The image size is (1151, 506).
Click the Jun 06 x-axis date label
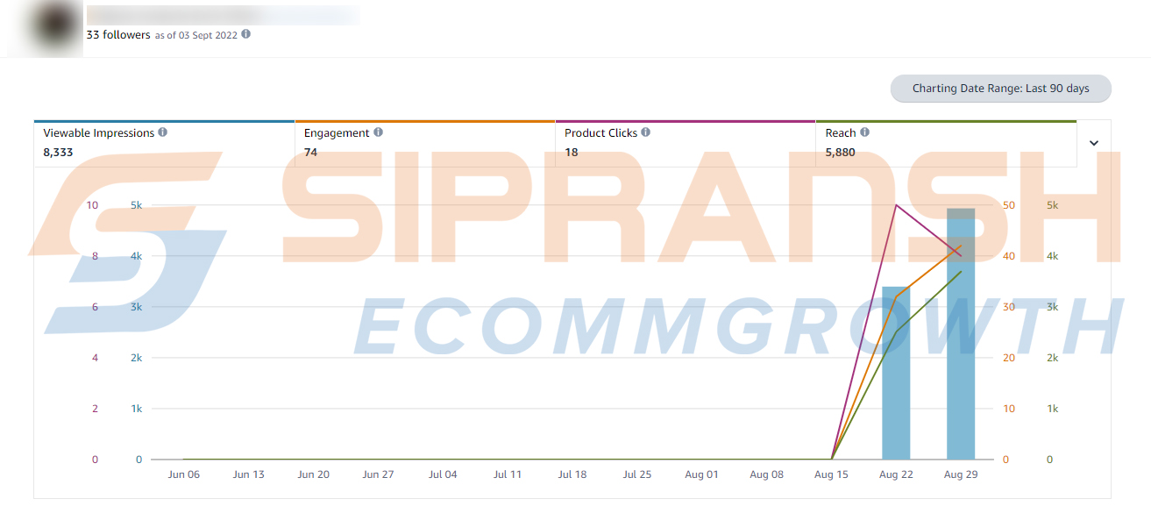[183, 474]
